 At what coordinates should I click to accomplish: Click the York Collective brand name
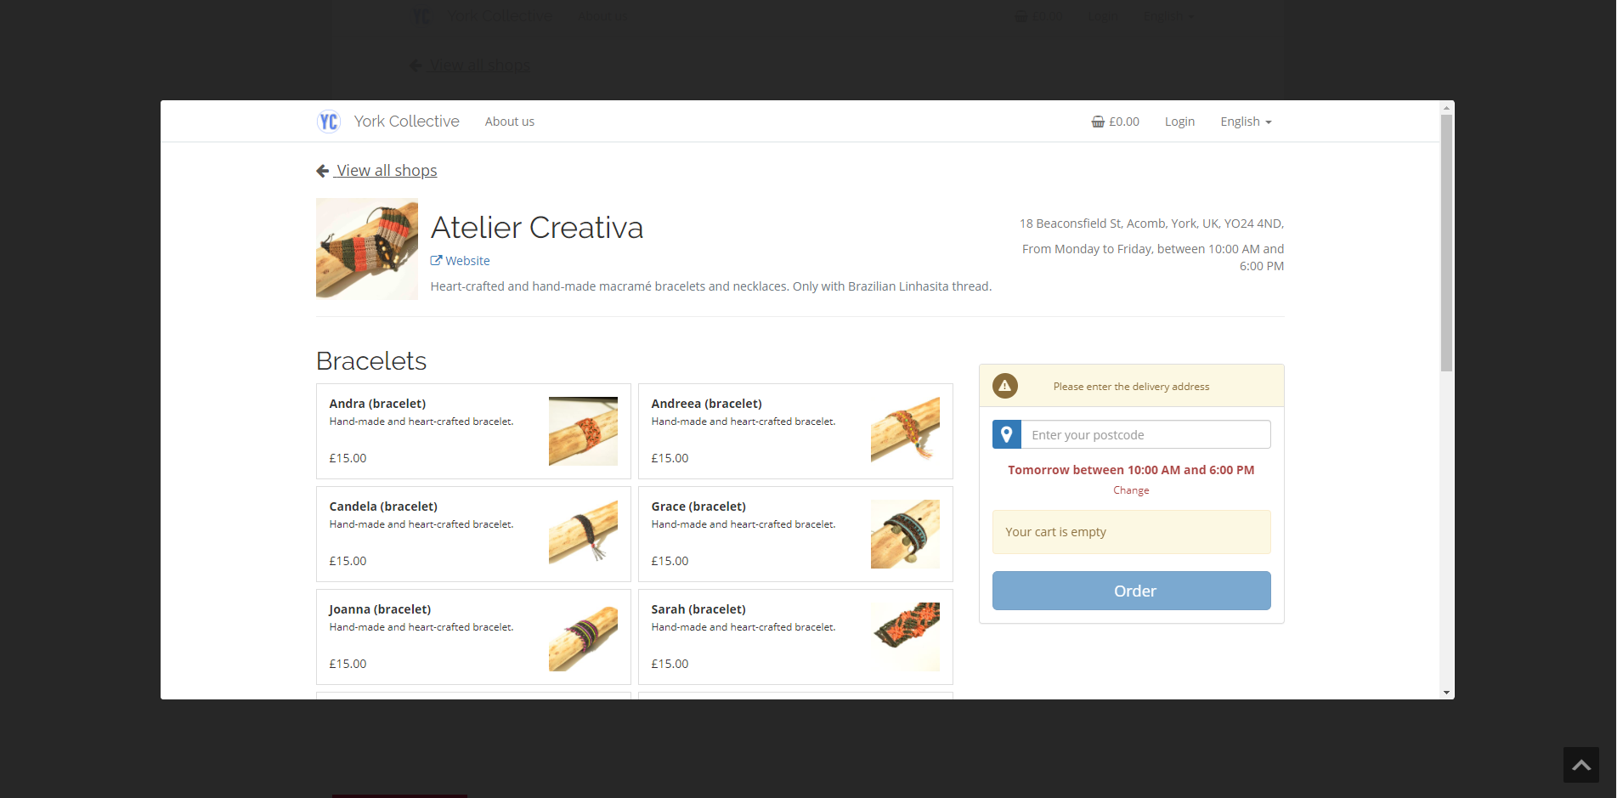click(407, 122)
